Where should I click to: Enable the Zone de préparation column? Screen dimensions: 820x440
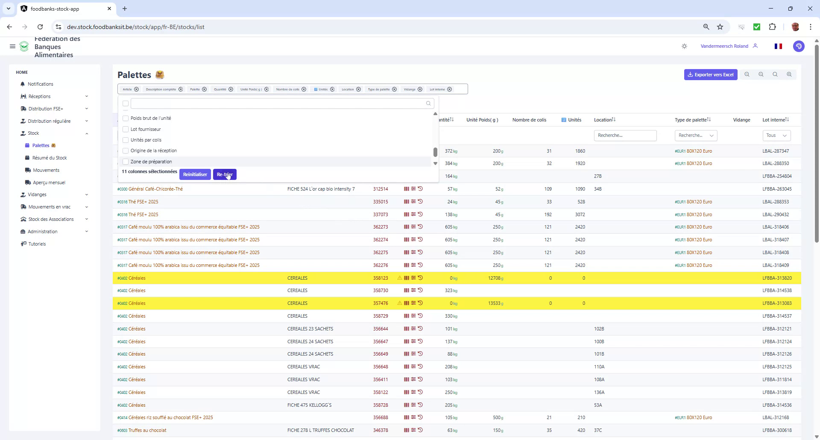tap(125, 162)
